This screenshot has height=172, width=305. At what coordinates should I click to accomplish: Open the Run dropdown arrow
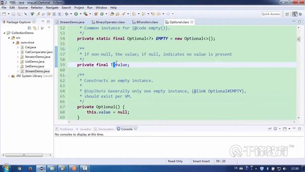[x=81, y=14]
